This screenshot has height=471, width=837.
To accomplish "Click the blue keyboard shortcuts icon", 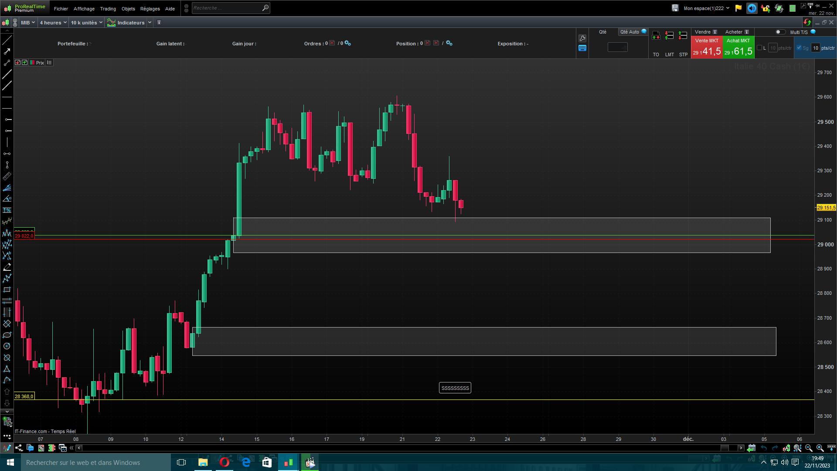I will click(582, 48).
